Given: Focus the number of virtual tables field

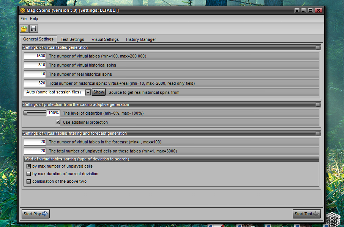Looking at the screenshot, I should coord(35,56).
